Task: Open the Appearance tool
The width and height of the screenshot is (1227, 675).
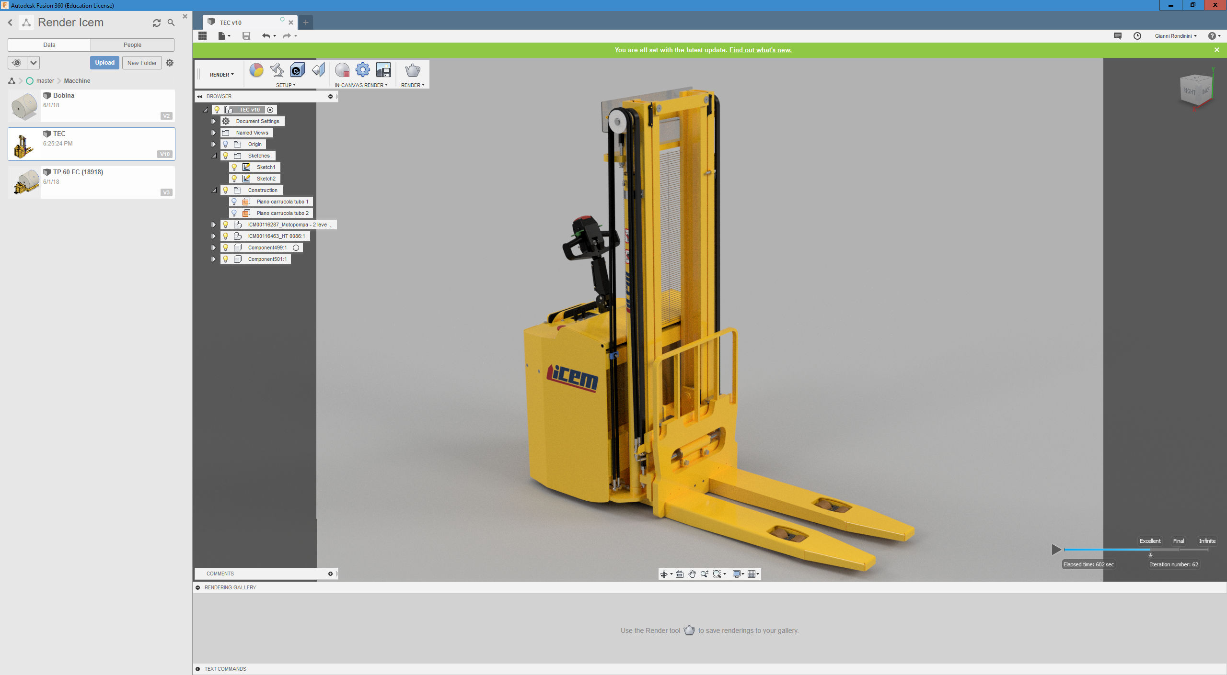Action: pyautogui.click(x=256, y=70)
